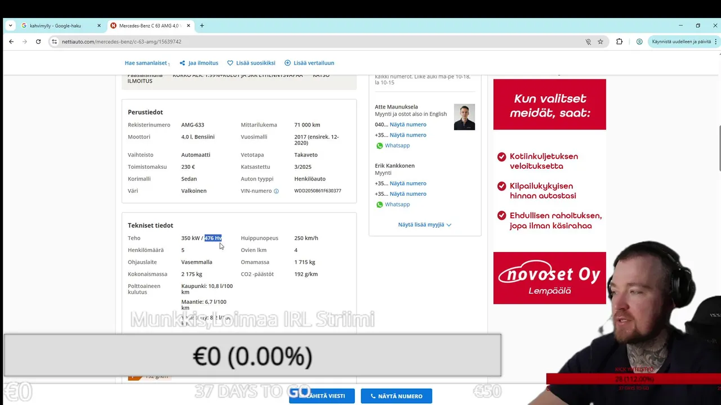Viewport: 721px width, 405px height.
Task: Switch to the kahvimylly Google-haku tab
Action: [x=55, y=26]
